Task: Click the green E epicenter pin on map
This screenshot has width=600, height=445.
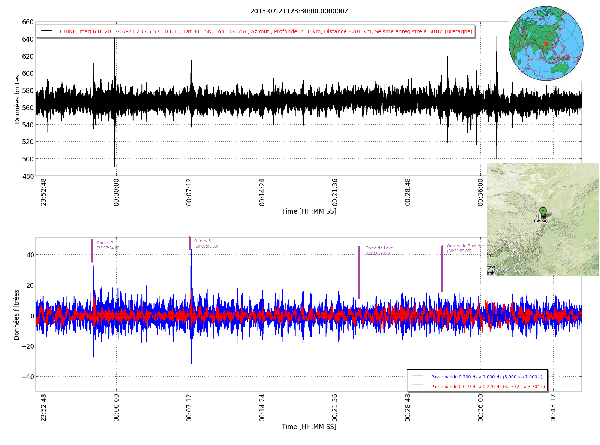Action: point(543,211)
